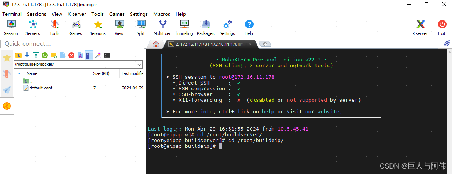Close the 172.16.11.178 session tab

(250, 44)
